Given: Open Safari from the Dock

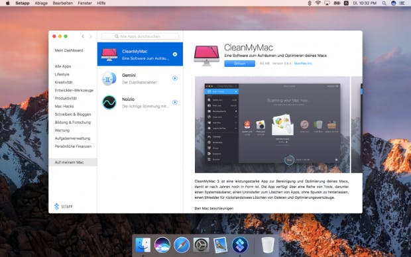Looking at the screenshot, I should [x=182, y=245].
